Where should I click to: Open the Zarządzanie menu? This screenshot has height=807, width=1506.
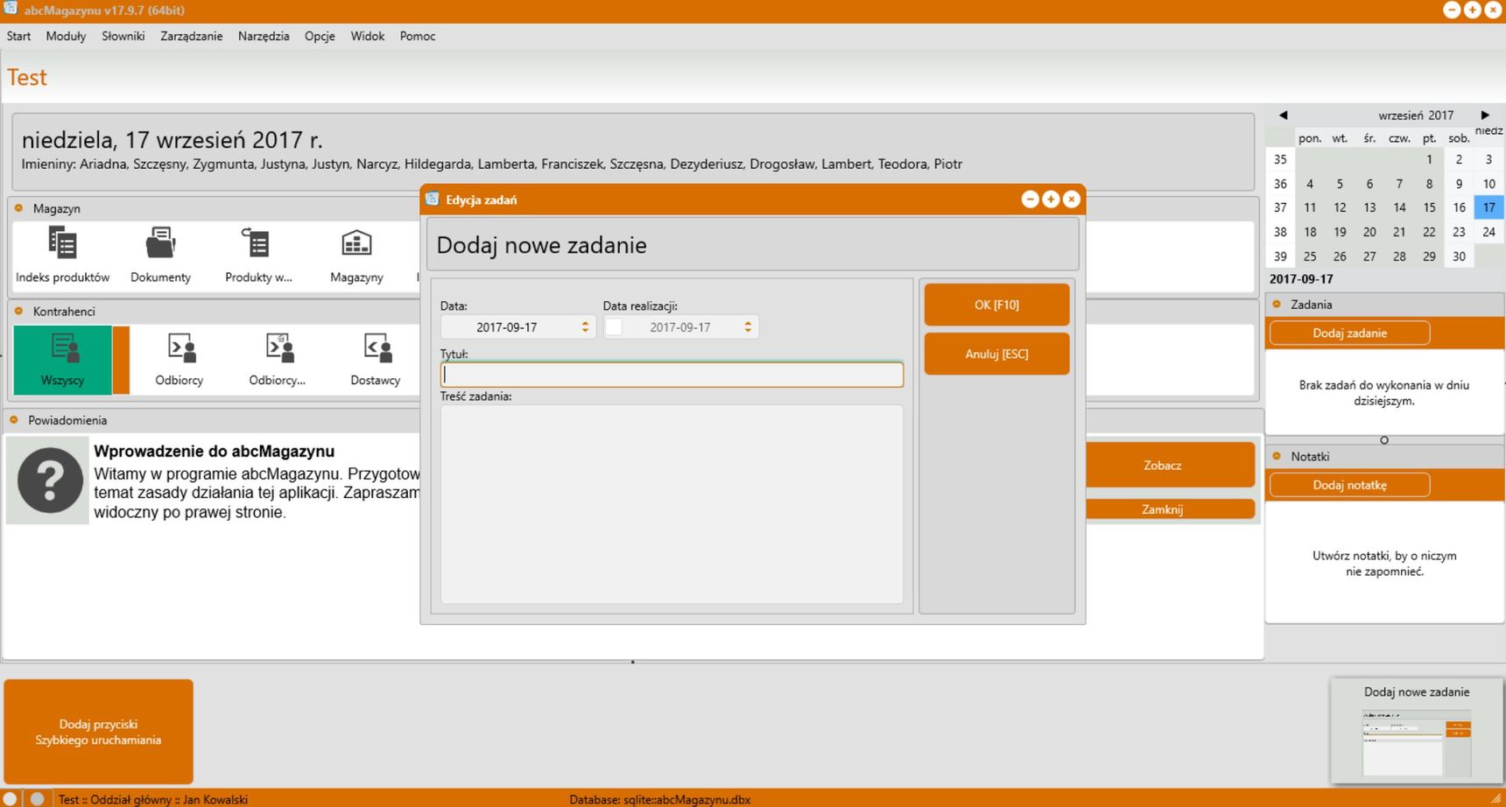click(191, 36)
